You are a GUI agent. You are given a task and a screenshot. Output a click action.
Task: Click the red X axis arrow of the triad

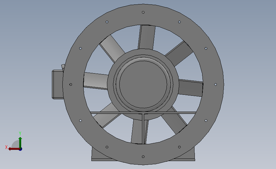pyautogui.click(x=14, y=149)
